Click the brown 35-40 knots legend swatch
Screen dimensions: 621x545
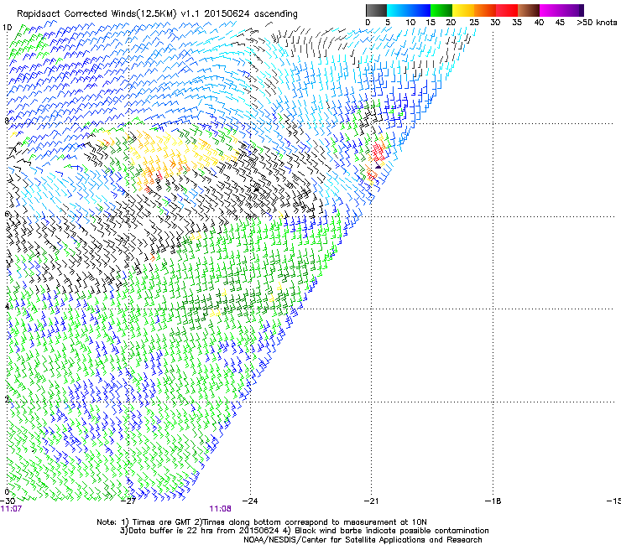point(529,10)
